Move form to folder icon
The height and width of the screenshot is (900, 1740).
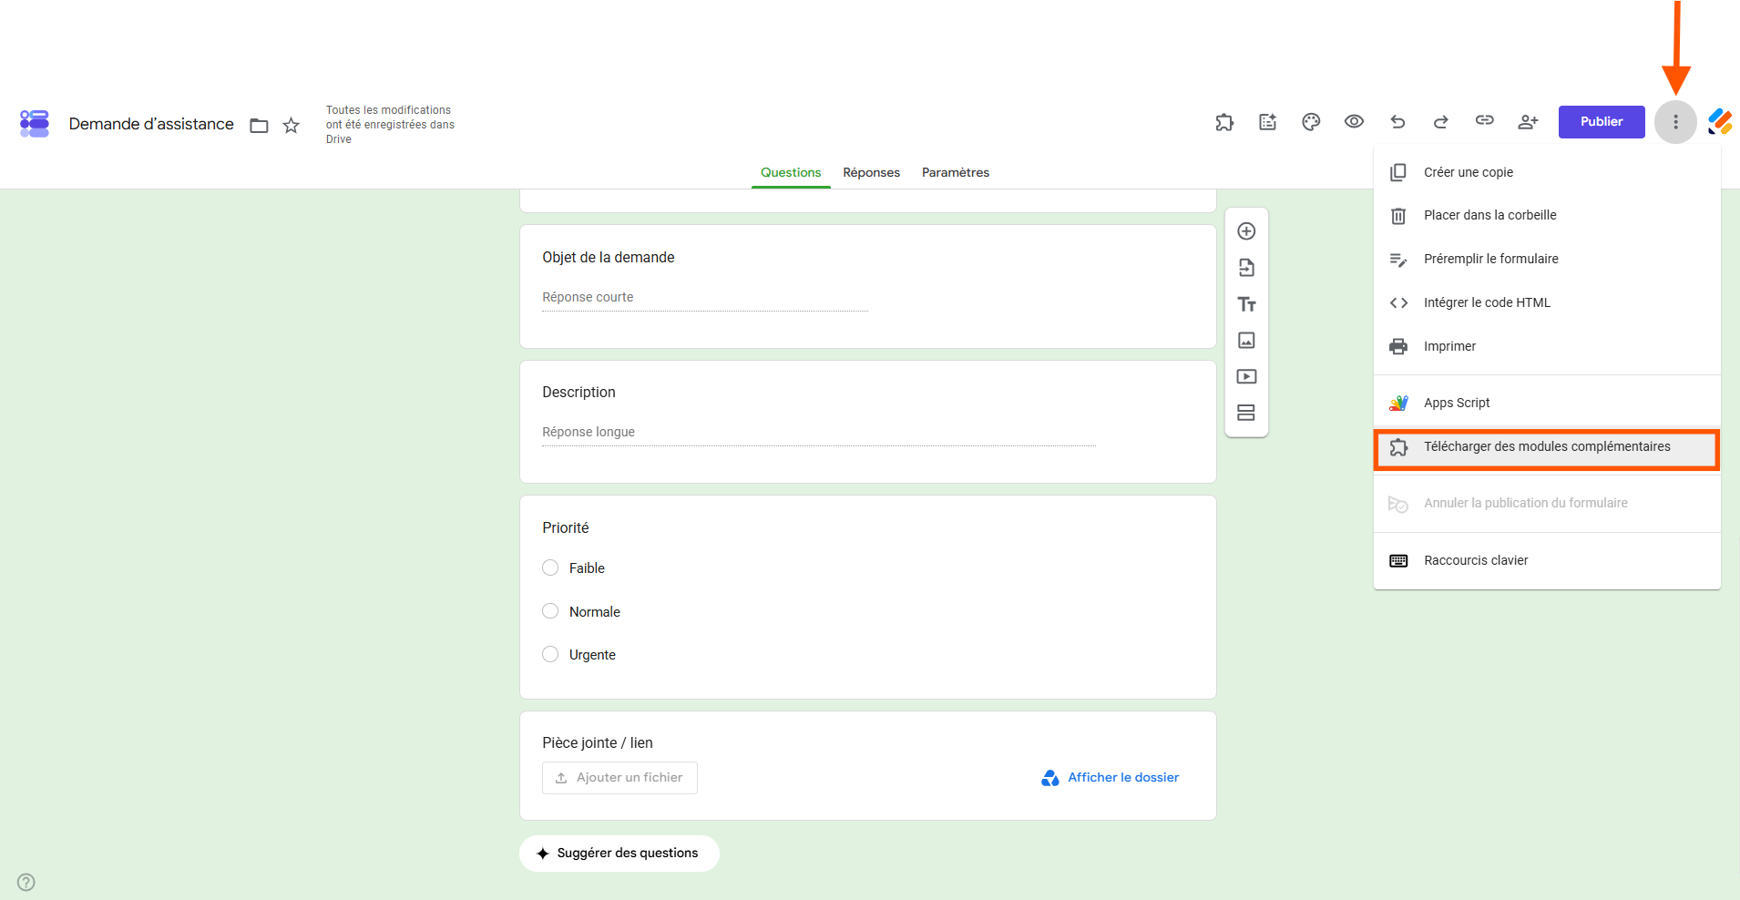tap(260, 126)
